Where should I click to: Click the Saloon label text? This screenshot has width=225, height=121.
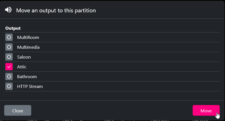[x=24, y=57]
